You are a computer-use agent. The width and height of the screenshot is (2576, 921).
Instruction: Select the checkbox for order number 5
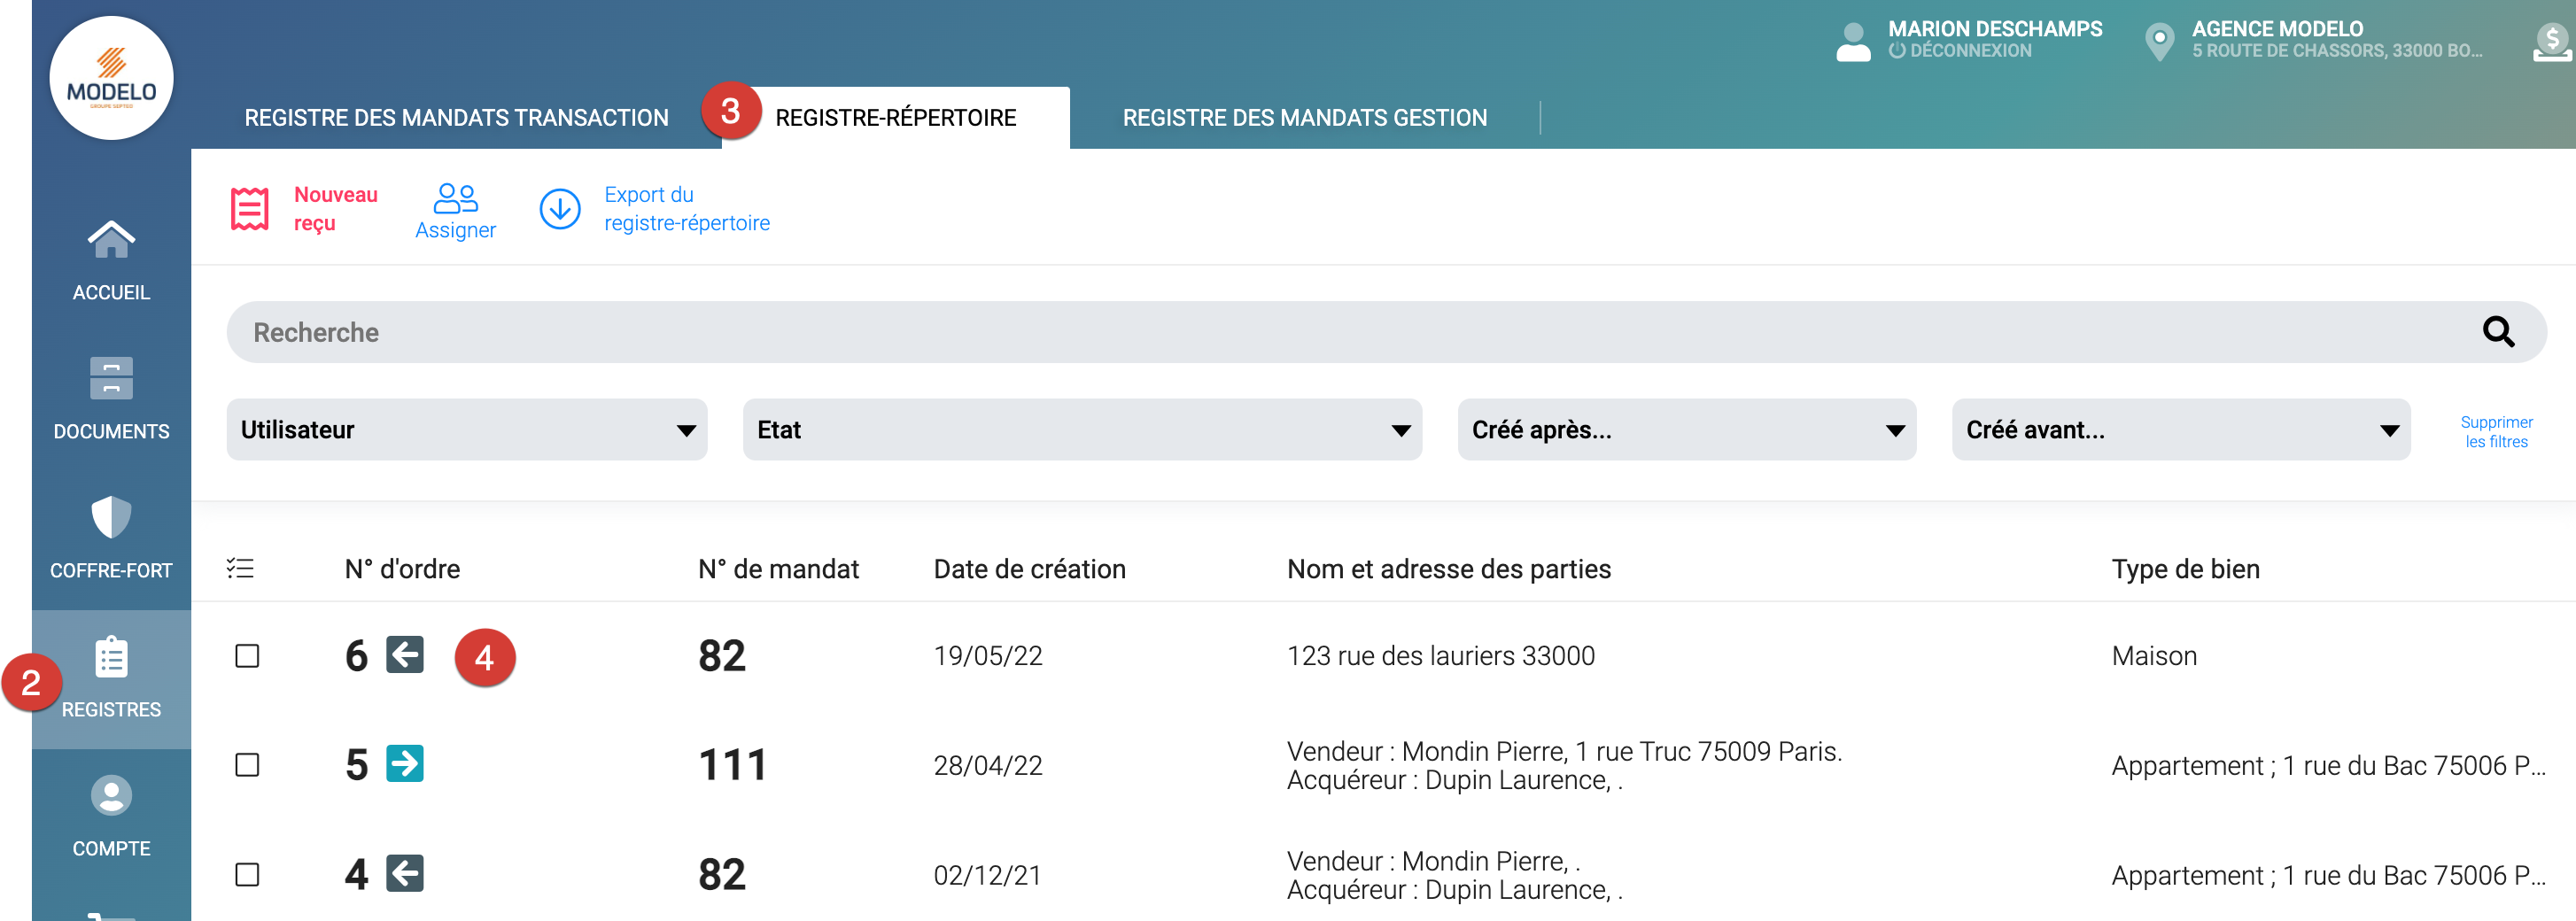coord(247,765)
